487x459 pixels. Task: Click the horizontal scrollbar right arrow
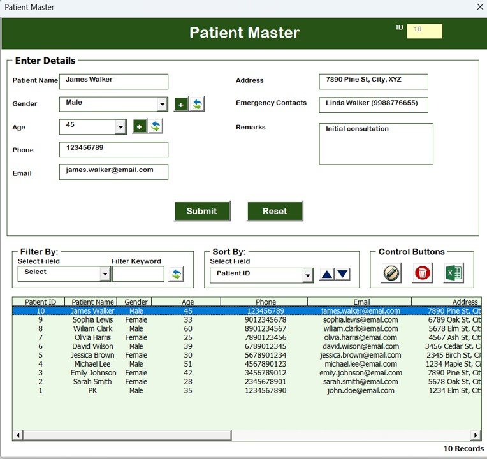click(x=476, y=435)
